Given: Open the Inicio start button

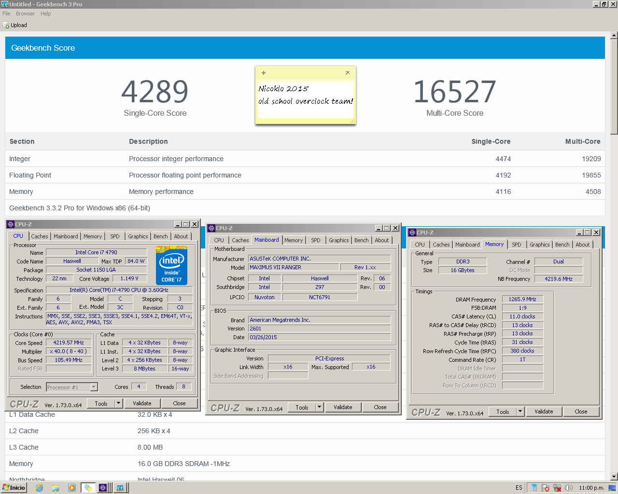Looking at the screenshot, I should click(14, 488).
